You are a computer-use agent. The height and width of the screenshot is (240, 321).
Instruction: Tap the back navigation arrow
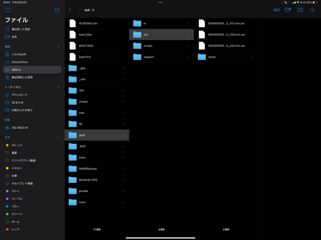coord(70,10)
